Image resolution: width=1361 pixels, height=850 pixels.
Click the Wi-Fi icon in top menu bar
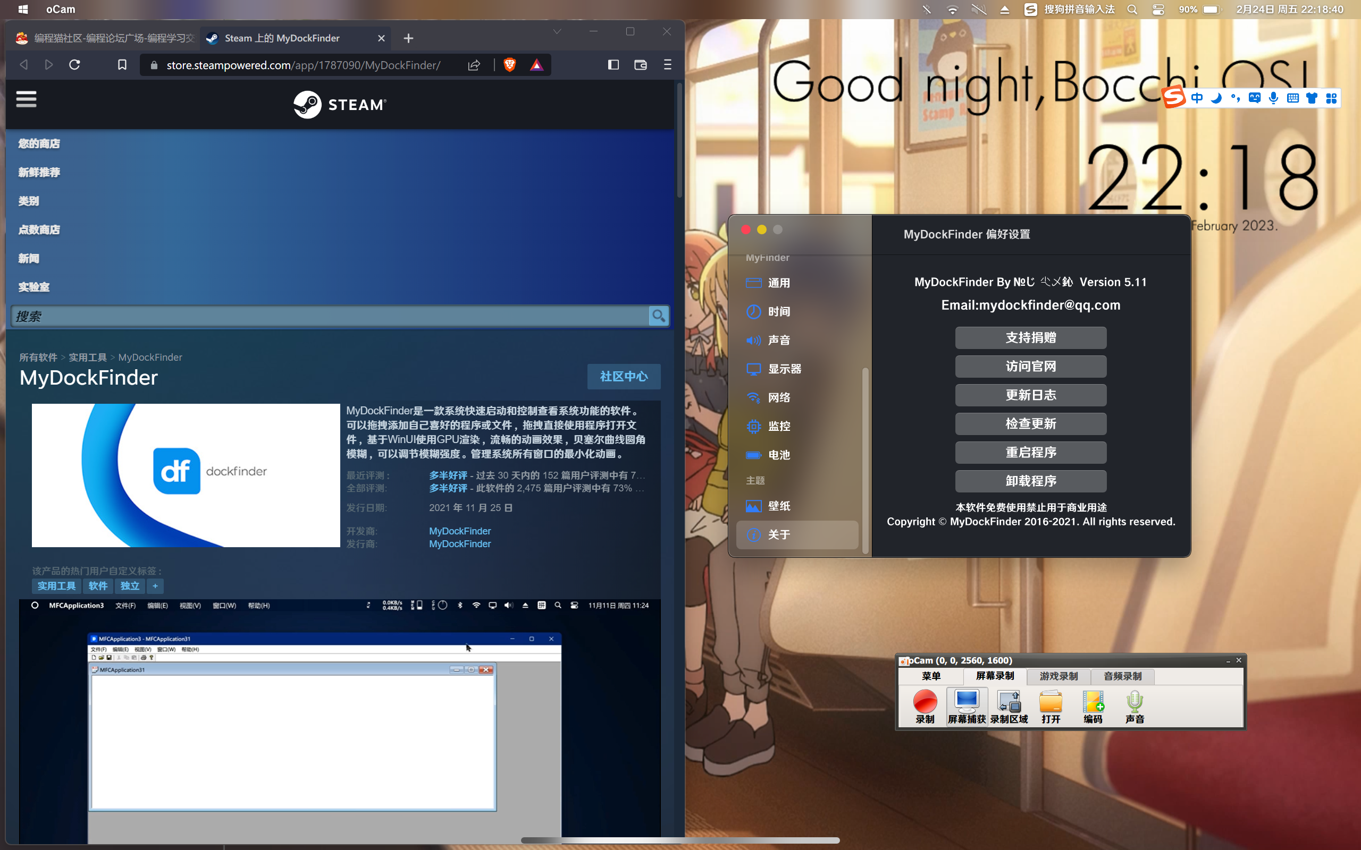pos(952,10)
